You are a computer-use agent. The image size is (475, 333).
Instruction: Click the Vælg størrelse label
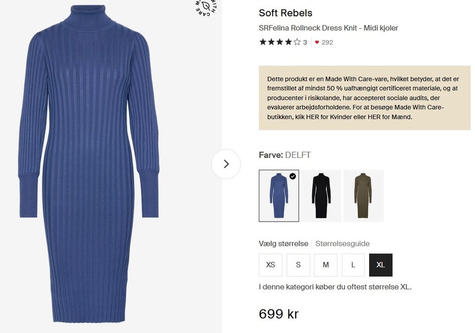pyautogui.click(x=284, y=243)
